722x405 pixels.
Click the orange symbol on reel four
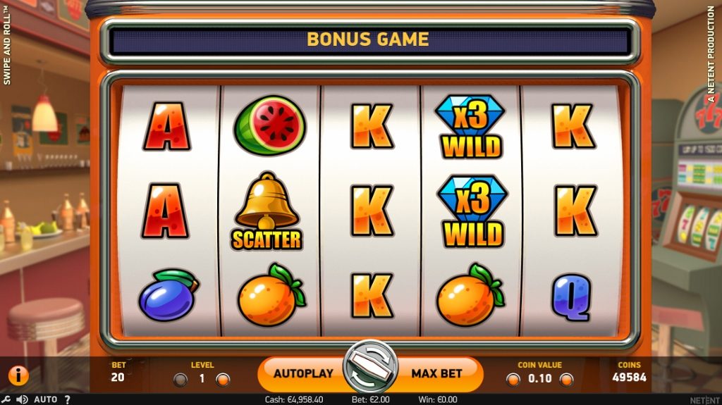click(x=470, y=295)
